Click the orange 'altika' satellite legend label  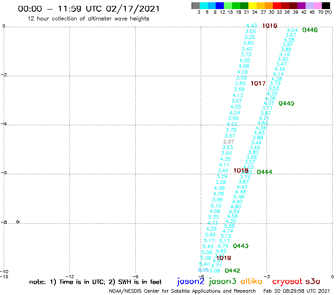pos(252,281)
